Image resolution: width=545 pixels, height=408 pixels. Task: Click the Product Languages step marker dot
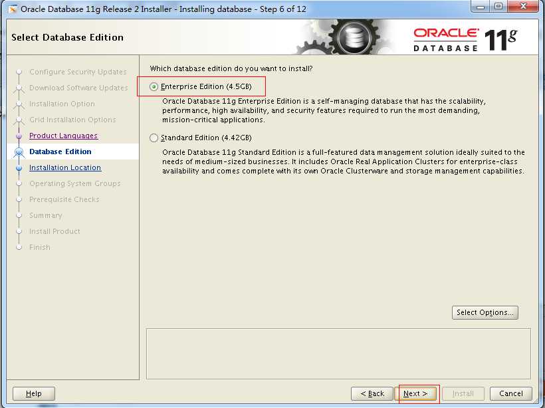[x=19, y=136]
